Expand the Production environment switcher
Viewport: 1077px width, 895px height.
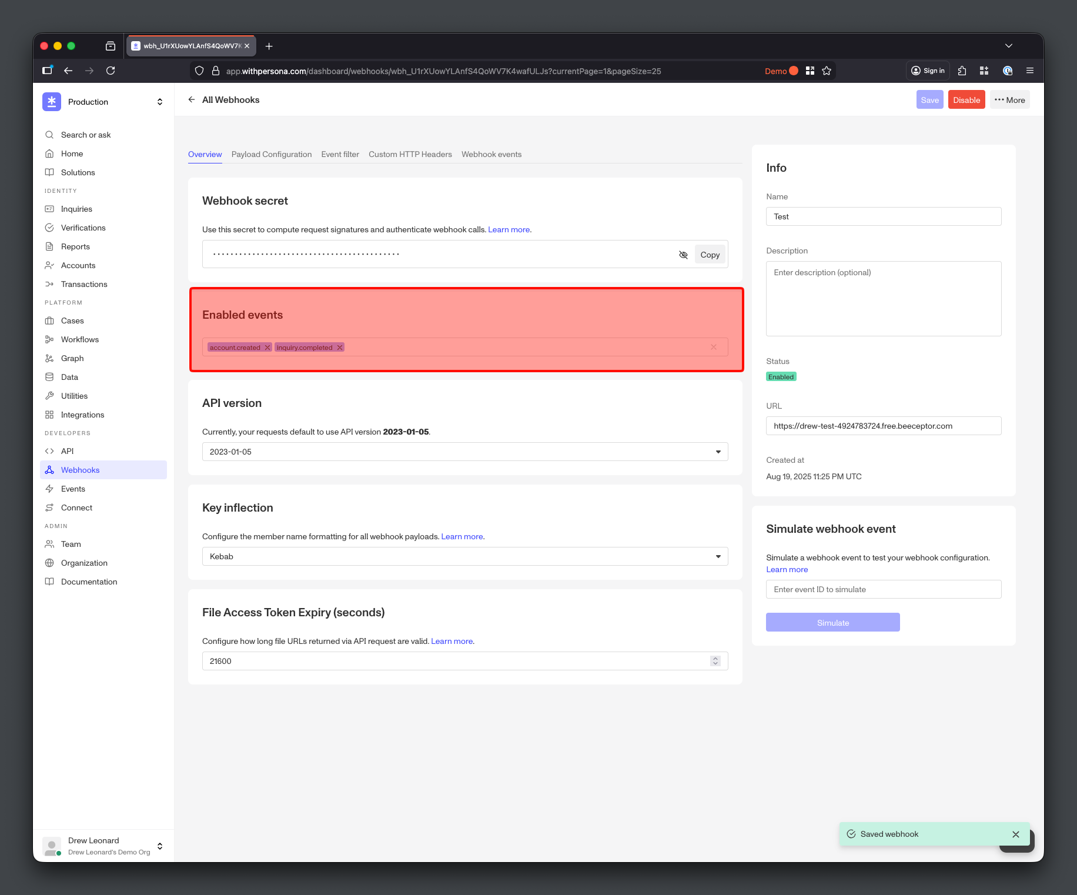(x=159, y=101)
